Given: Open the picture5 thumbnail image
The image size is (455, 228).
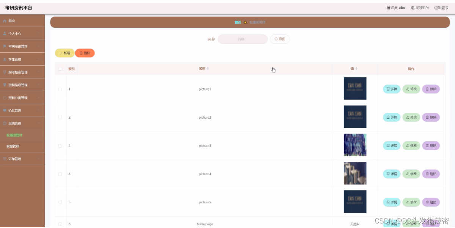Looking at the screenshot, I should 355,201.
